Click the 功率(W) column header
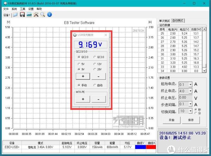 196,29
